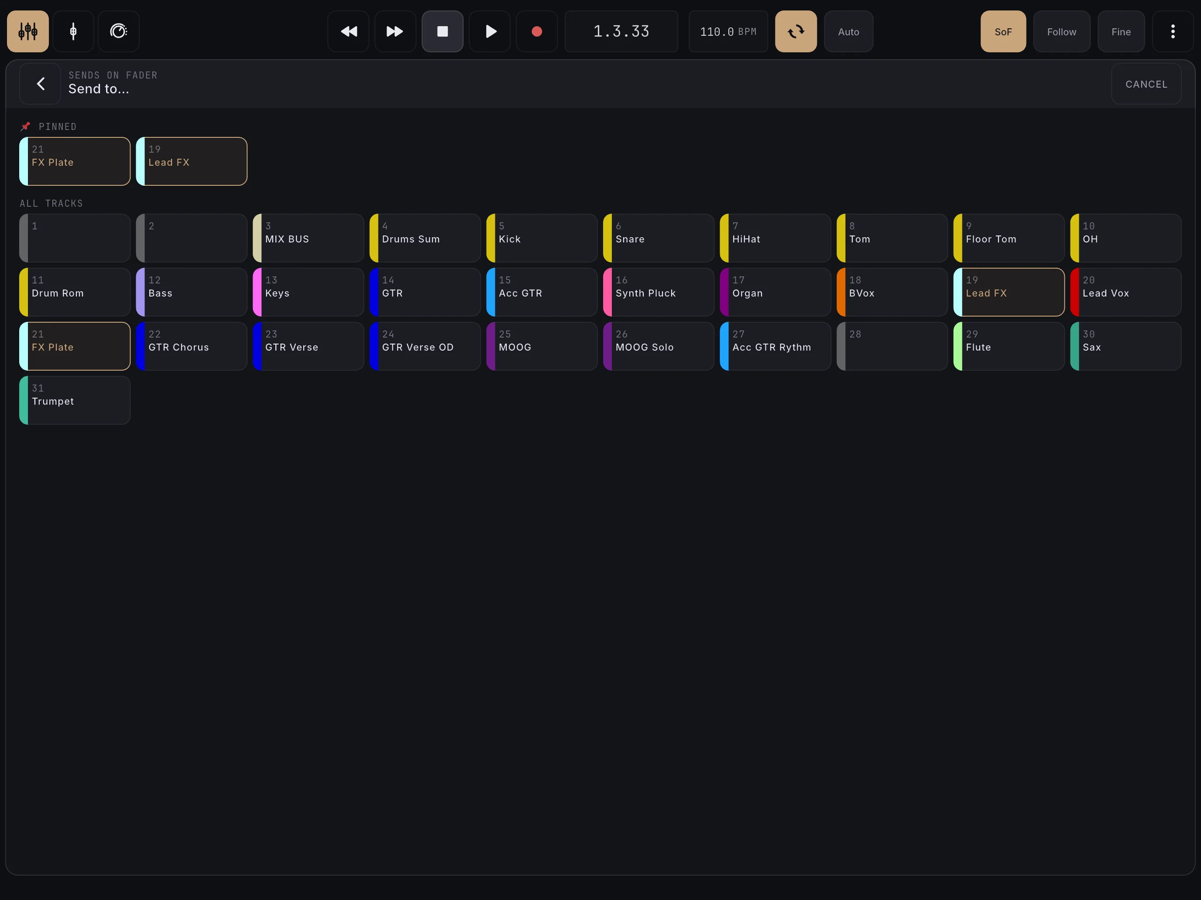This screenshot has width=1201, height=900.
Task: Go back using the left chevron
Action: pyautogui.click(x=40, y=84)
